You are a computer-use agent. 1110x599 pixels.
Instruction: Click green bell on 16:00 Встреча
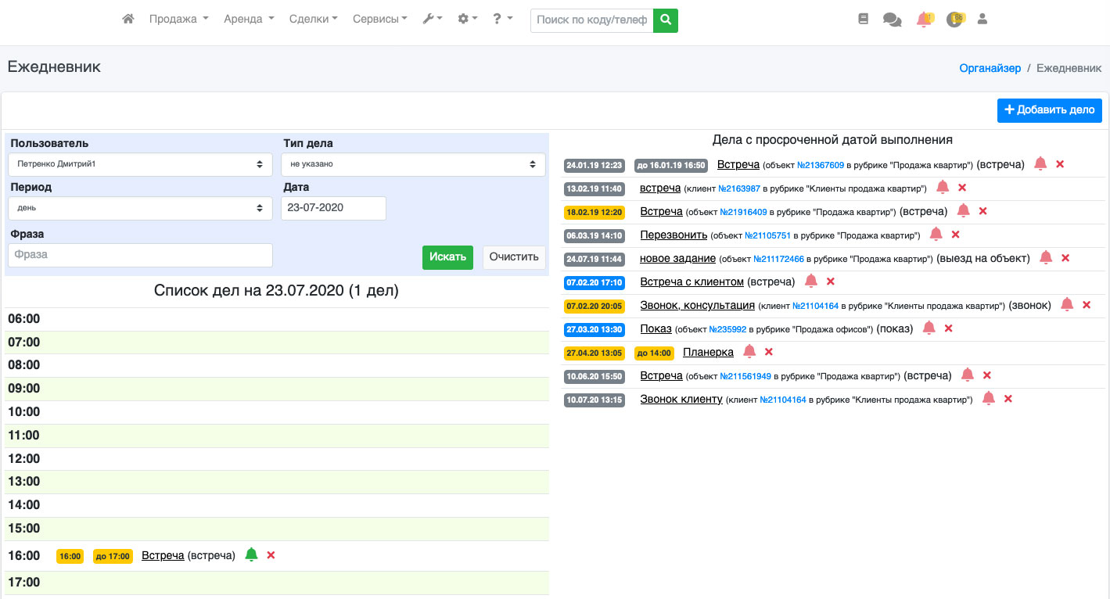[x=251, y=554]
